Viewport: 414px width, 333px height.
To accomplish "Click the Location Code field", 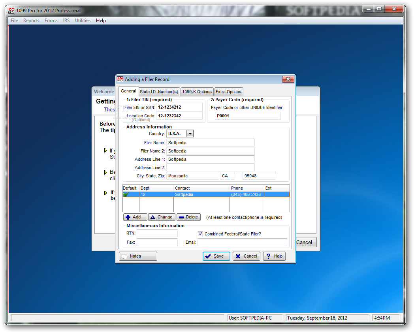I will (x=179, y=116).
